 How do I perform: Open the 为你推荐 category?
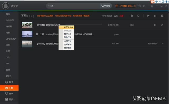click(x=10, y=20)
